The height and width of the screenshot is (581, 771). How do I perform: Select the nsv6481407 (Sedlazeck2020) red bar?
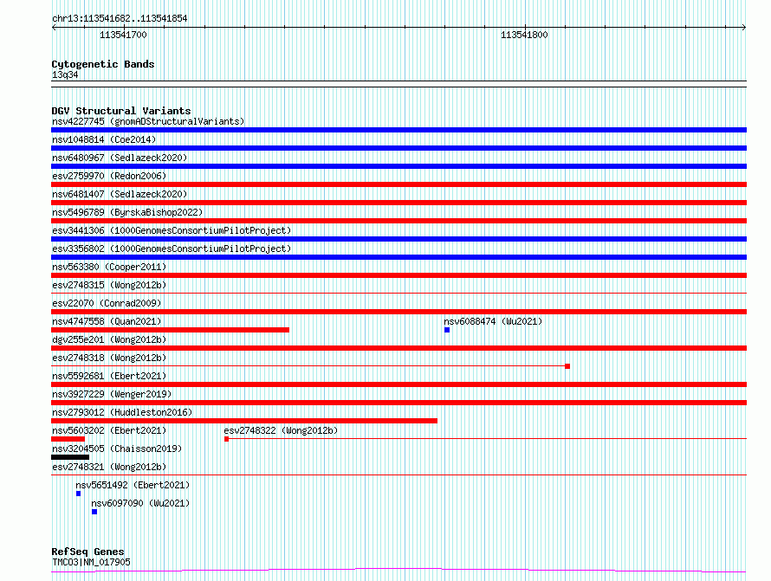tap(398, 203)
